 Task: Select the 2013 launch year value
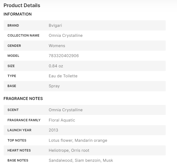53,130
